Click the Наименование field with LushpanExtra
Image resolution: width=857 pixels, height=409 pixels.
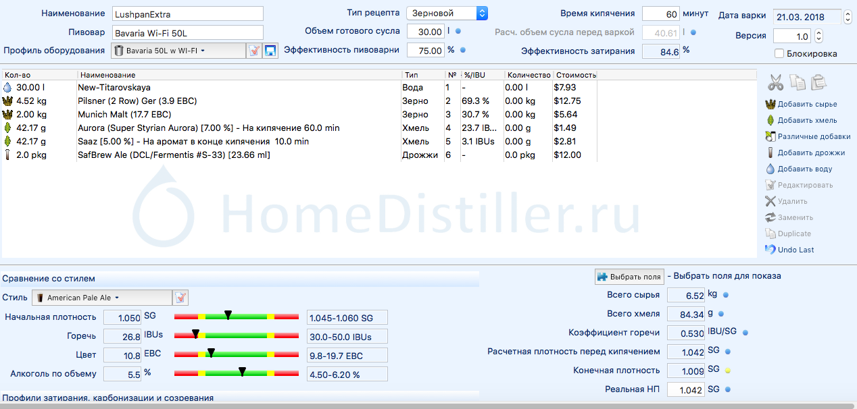click(x=187, y=13)
